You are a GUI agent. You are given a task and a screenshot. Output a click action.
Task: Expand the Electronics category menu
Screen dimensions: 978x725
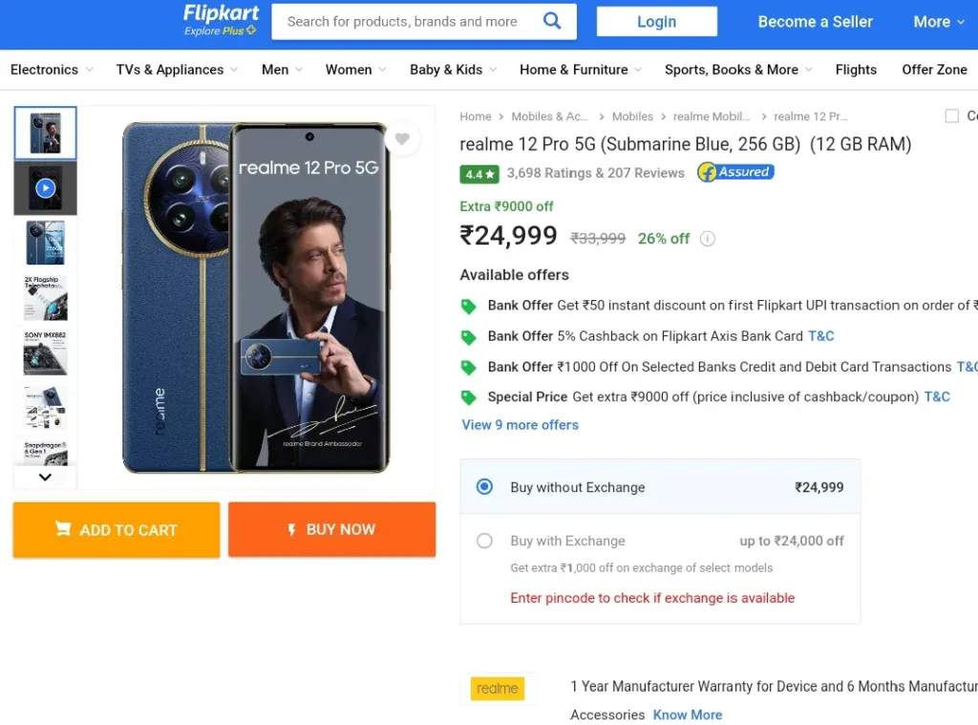[52, 70]
